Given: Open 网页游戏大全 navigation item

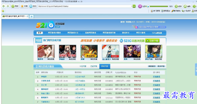Looking at the screenshot, I should [x=73, y=33].
